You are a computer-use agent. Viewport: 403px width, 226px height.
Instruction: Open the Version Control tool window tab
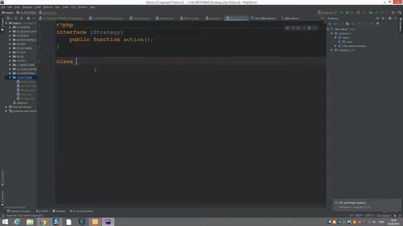(82, 211)
